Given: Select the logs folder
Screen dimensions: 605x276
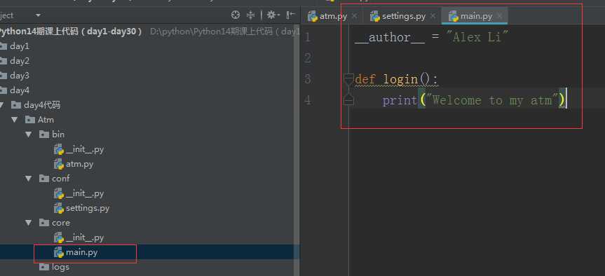Looking at the screenshot, I should coord(60,267).
